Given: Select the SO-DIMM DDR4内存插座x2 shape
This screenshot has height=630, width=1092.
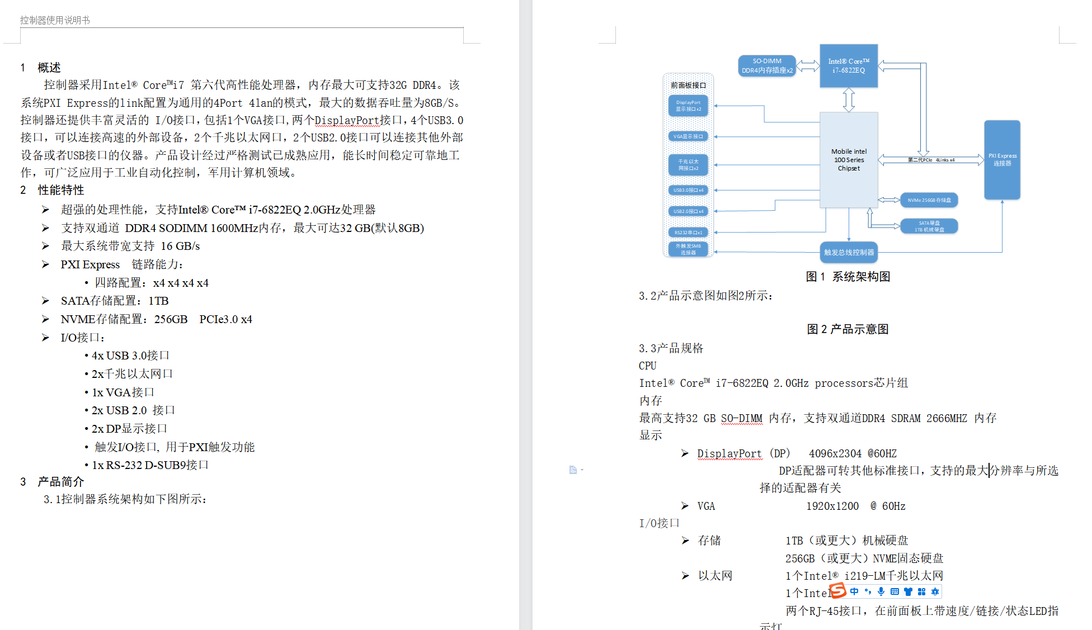Looking at the screenshot, I should click(x=767, y=66).
